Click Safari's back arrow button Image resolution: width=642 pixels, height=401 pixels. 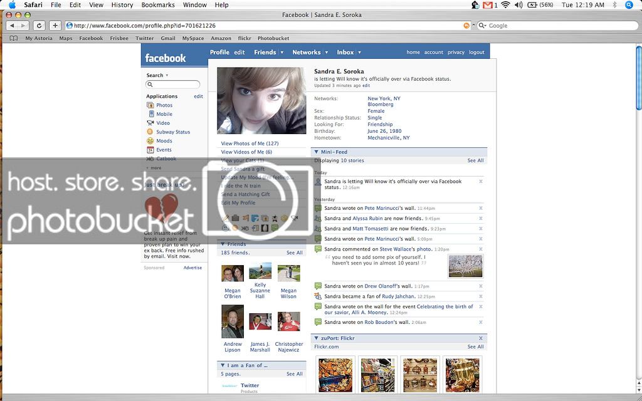coord(13,25)
